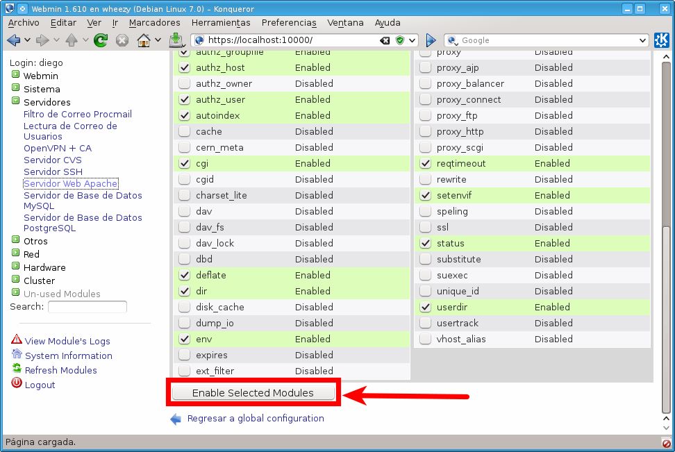Image resolution: width=675 pixels, height=452 pixels.
Task: Open the Back button history dropdown arrow
Action: (x=26, y=40)
